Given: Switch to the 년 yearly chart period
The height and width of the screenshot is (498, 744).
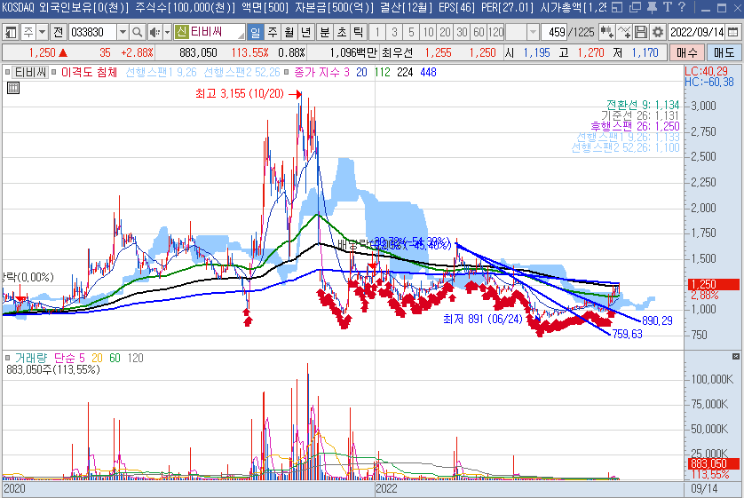Looking at the screenshot, I should (x=306, y=32).
